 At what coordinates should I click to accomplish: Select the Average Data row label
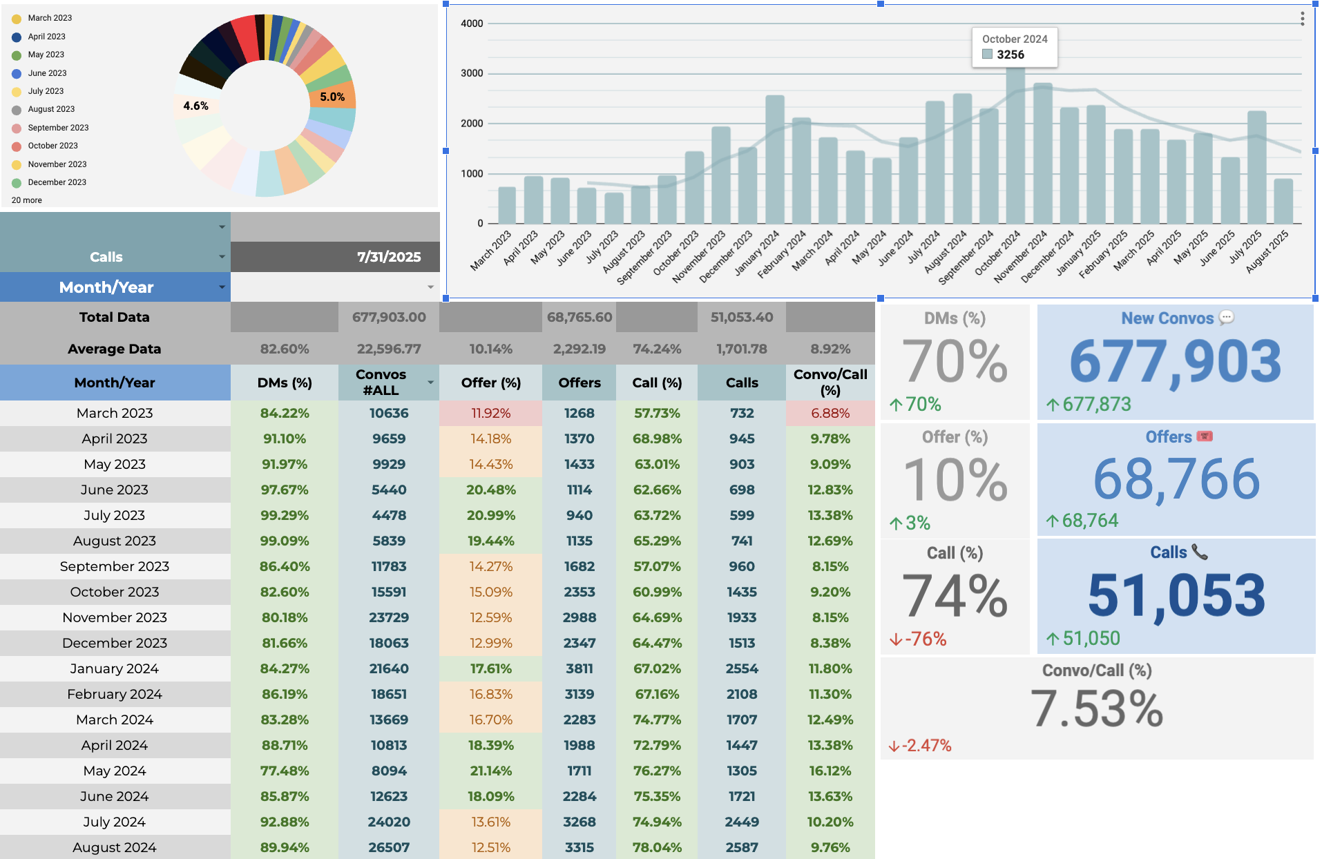click(x=115, y=349)
